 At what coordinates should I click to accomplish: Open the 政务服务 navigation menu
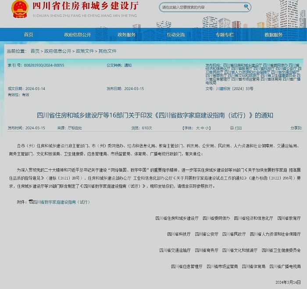[x=126, y=35]
